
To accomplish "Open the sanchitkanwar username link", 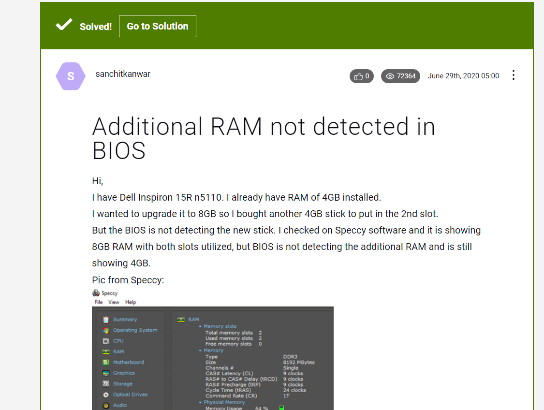I will click(x=123, y=74).
